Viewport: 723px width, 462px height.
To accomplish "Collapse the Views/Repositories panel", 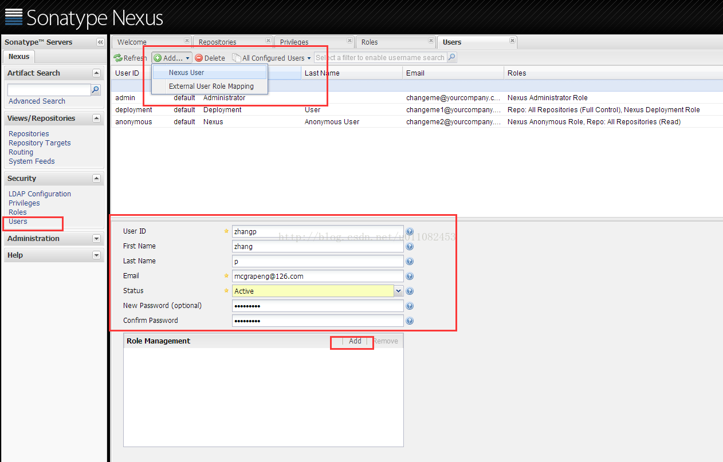I will (96, 119).
